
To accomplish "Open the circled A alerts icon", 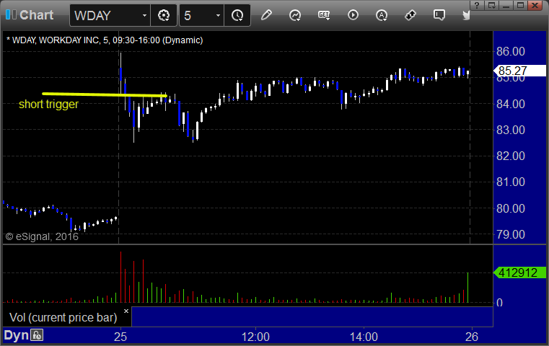I will pyautogui.click(x=382, y=15).
